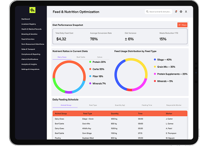The width and height of the screenshot is (209, 146).
Task: Click the blue Silage – 40% legend dot
Action: (x=155, y=59)
